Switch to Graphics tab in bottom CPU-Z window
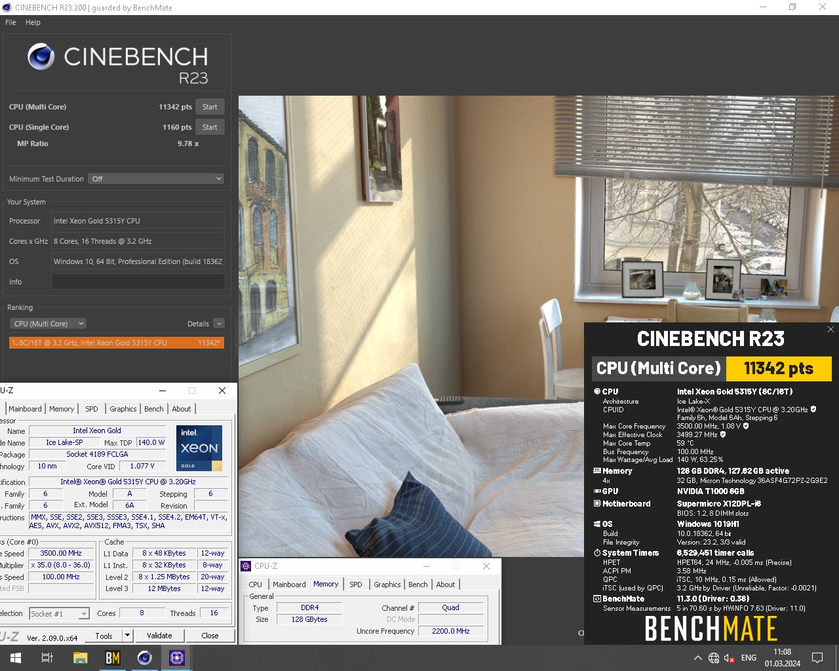Viewport: 839px width, 671px height. (x=387, y=585)
